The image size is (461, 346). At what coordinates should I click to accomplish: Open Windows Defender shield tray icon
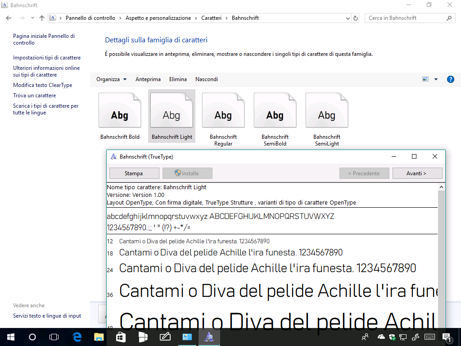click(392, 337)
